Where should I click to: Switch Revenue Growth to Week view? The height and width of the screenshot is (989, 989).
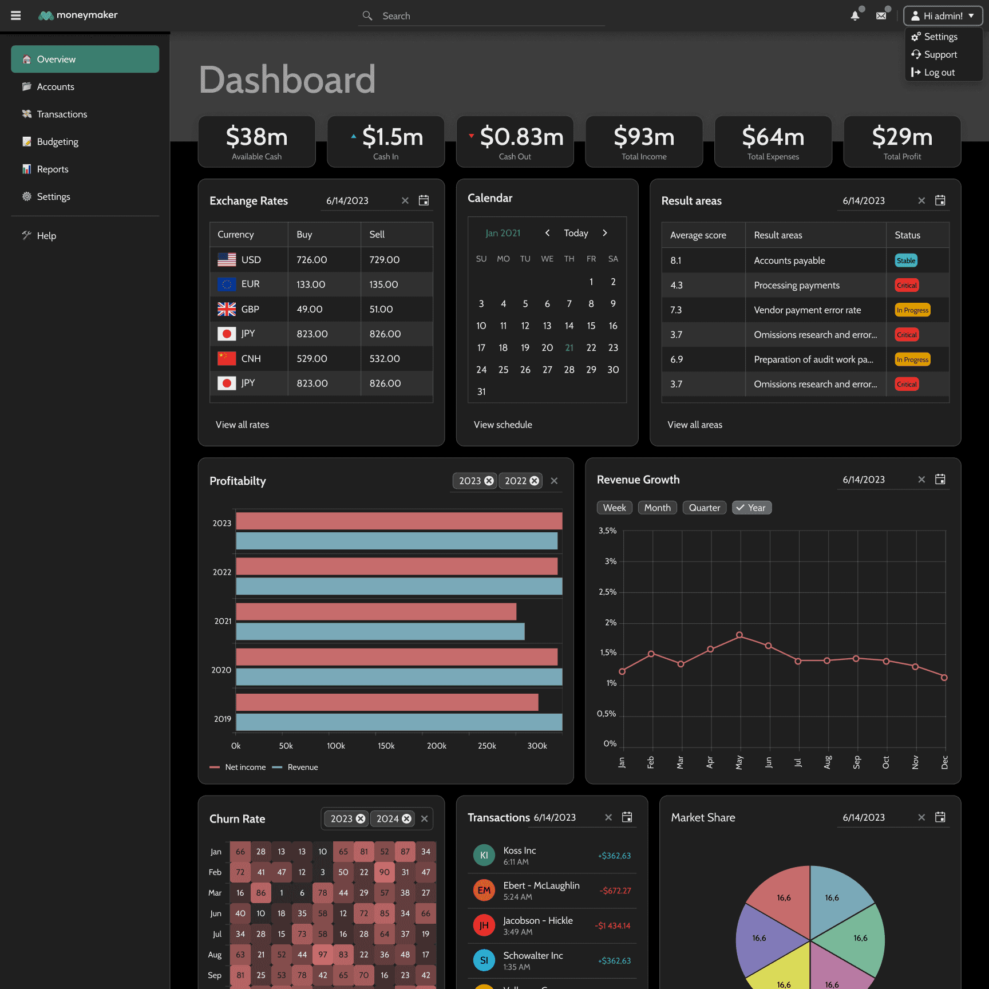click(x=614, y=508)
